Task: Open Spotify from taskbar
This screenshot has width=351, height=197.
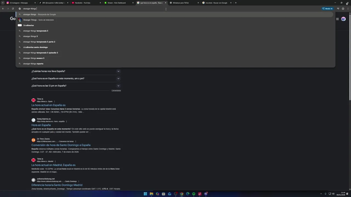Action: [x=194, y=194]
